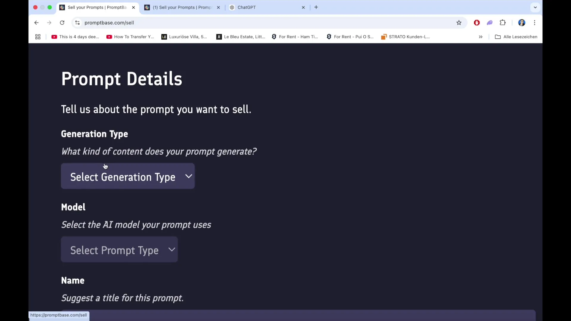The width and height of the screenshot is (571, 321).
Task: Open the Select Generation Type dropdown
Action: pyautogui.click(x=128, y=176)
